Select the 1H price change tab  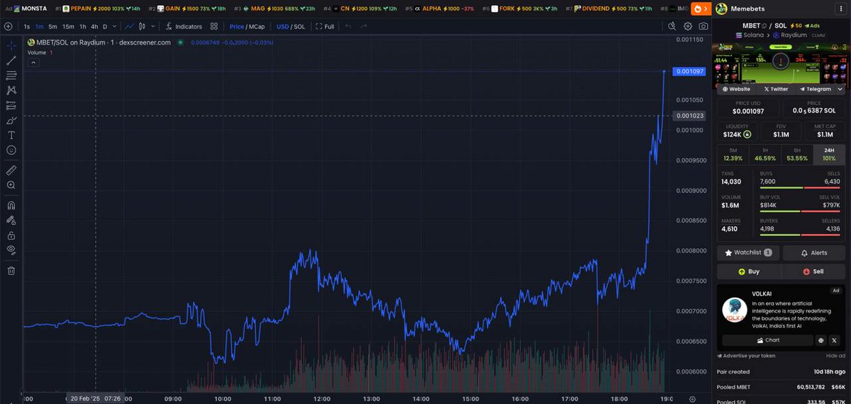tap(764, 155)
